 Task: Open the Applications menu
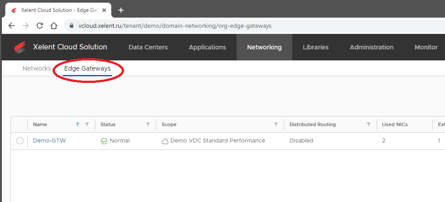pos(207,47)
